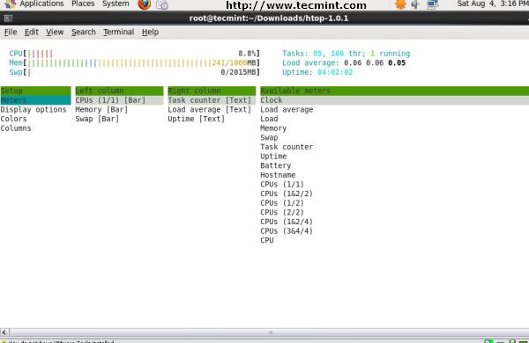529x343 pixels.
Task: Select CPUs (2/2) in available meters
Action: tap(282, 213)
